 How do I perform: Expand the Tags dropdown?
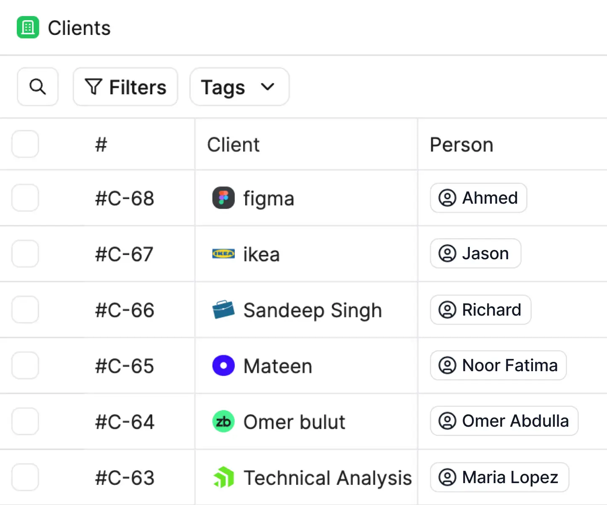tap(239, 87)
